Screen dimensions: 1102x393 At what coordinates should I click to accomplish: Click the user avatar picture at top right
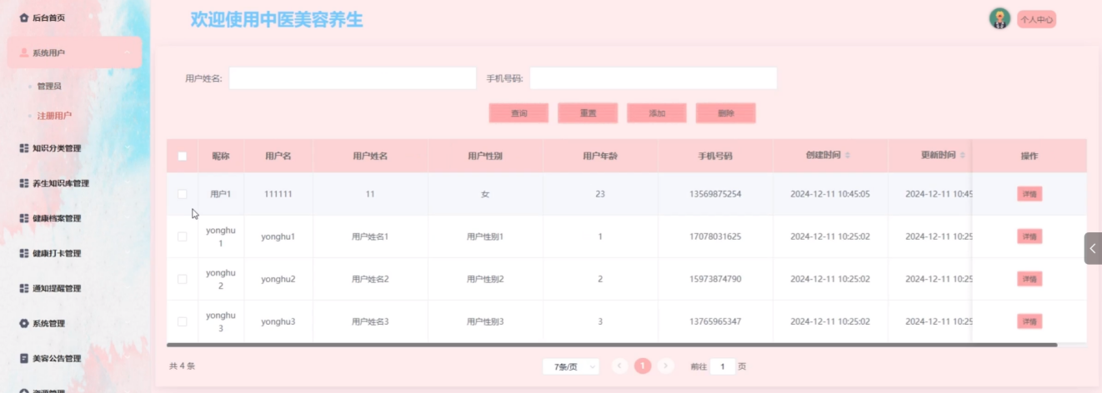coord(999,18)
